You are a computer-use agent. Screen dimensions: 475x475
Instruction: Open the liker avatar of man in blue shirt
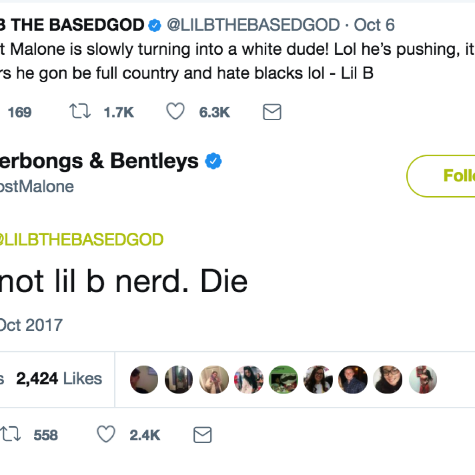pyautogui.click(x=353, y=379)
